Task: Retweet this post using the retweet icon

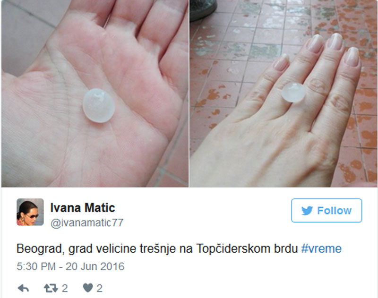Action: click(51, 288)
